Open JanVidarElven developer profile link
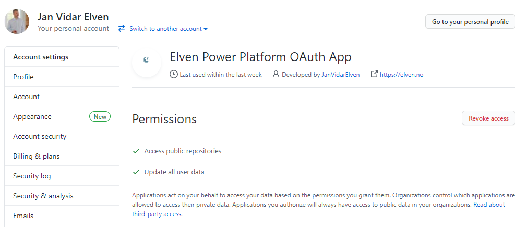The width and height of the screenshot is (515, 227). click(341, 75)
